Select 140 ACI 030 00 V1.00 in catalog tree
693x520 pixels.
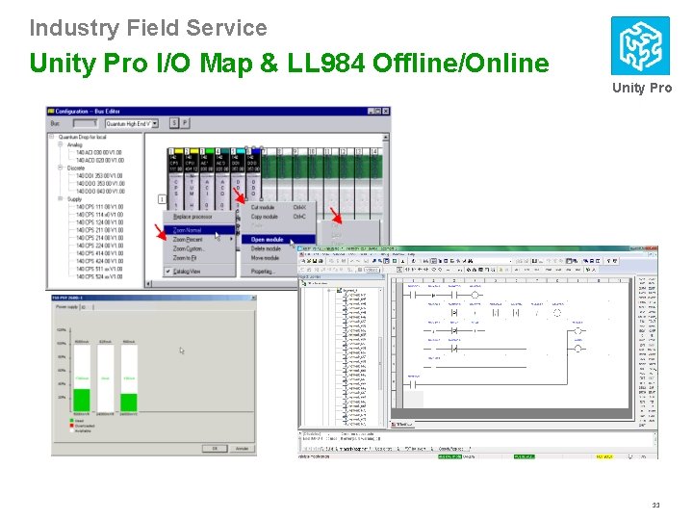(99, 152)
